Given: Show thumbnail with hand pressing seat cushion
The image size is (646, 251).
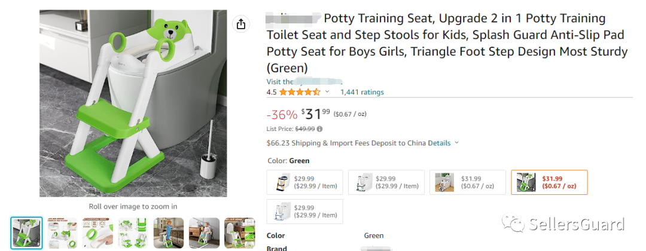Looking at the screenshot, I should point(97,232).
